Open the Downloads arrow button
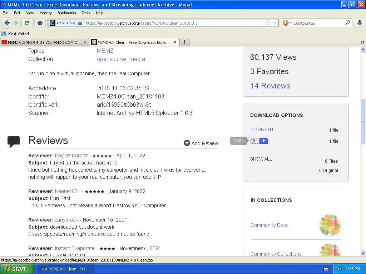Viewport: 366px width, 274px height. pyautogui.click(x=360, y=23)
